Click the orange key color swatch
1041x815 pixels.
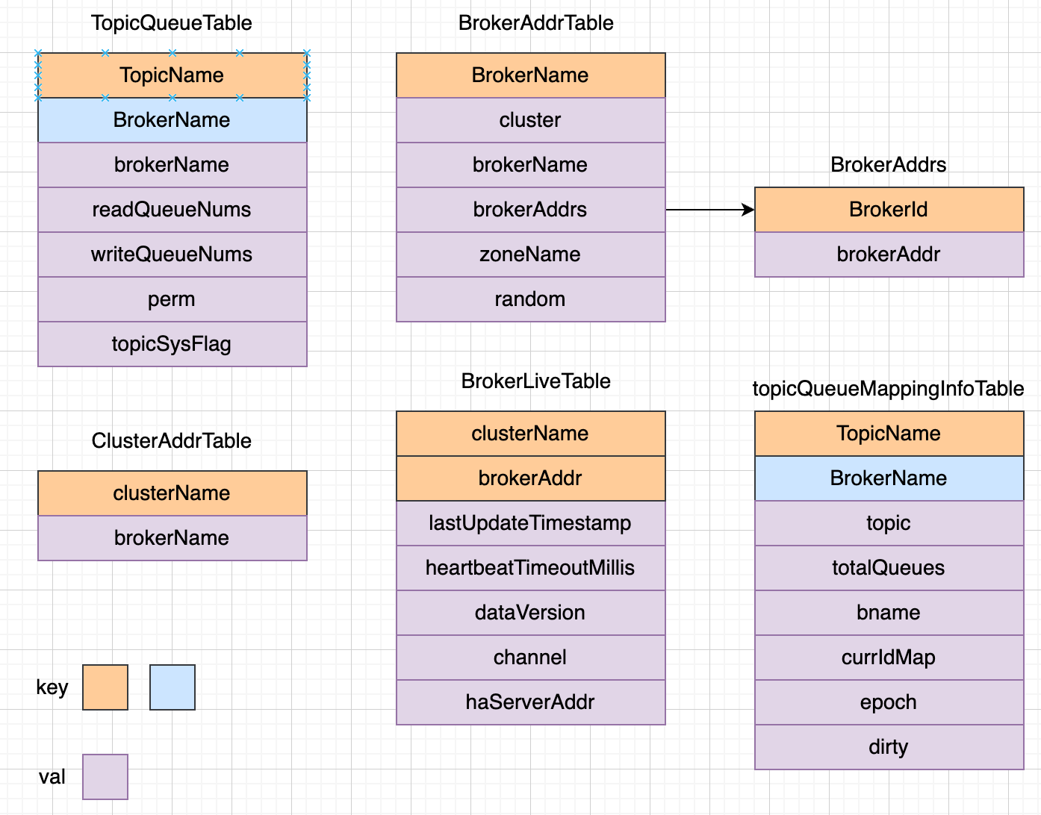(105, 687)
